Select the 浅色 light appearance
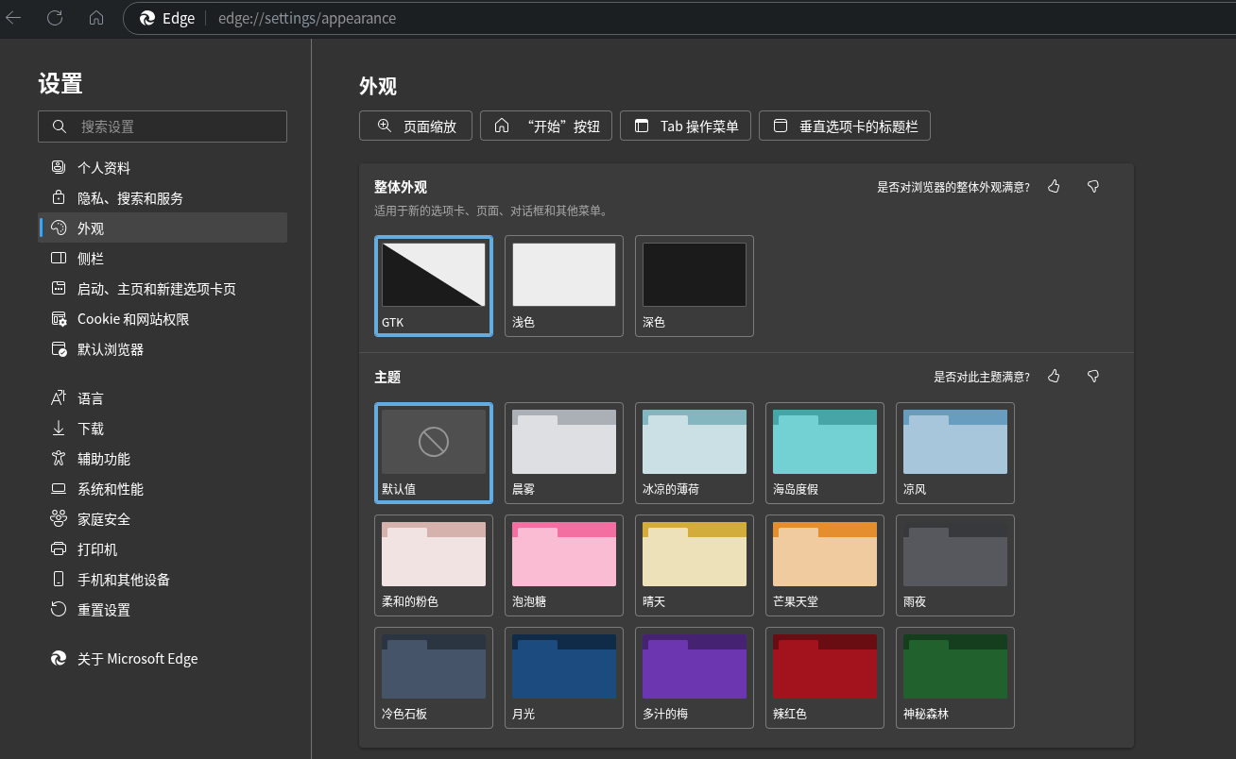 tap(564, 286)
